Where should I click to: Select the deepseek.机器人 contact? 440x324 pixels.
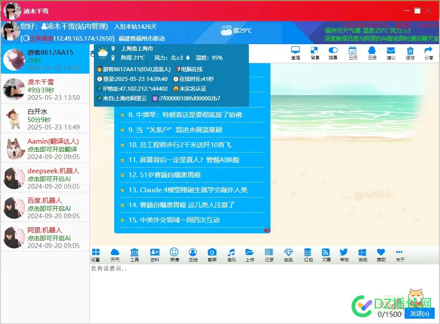point(45,178)
